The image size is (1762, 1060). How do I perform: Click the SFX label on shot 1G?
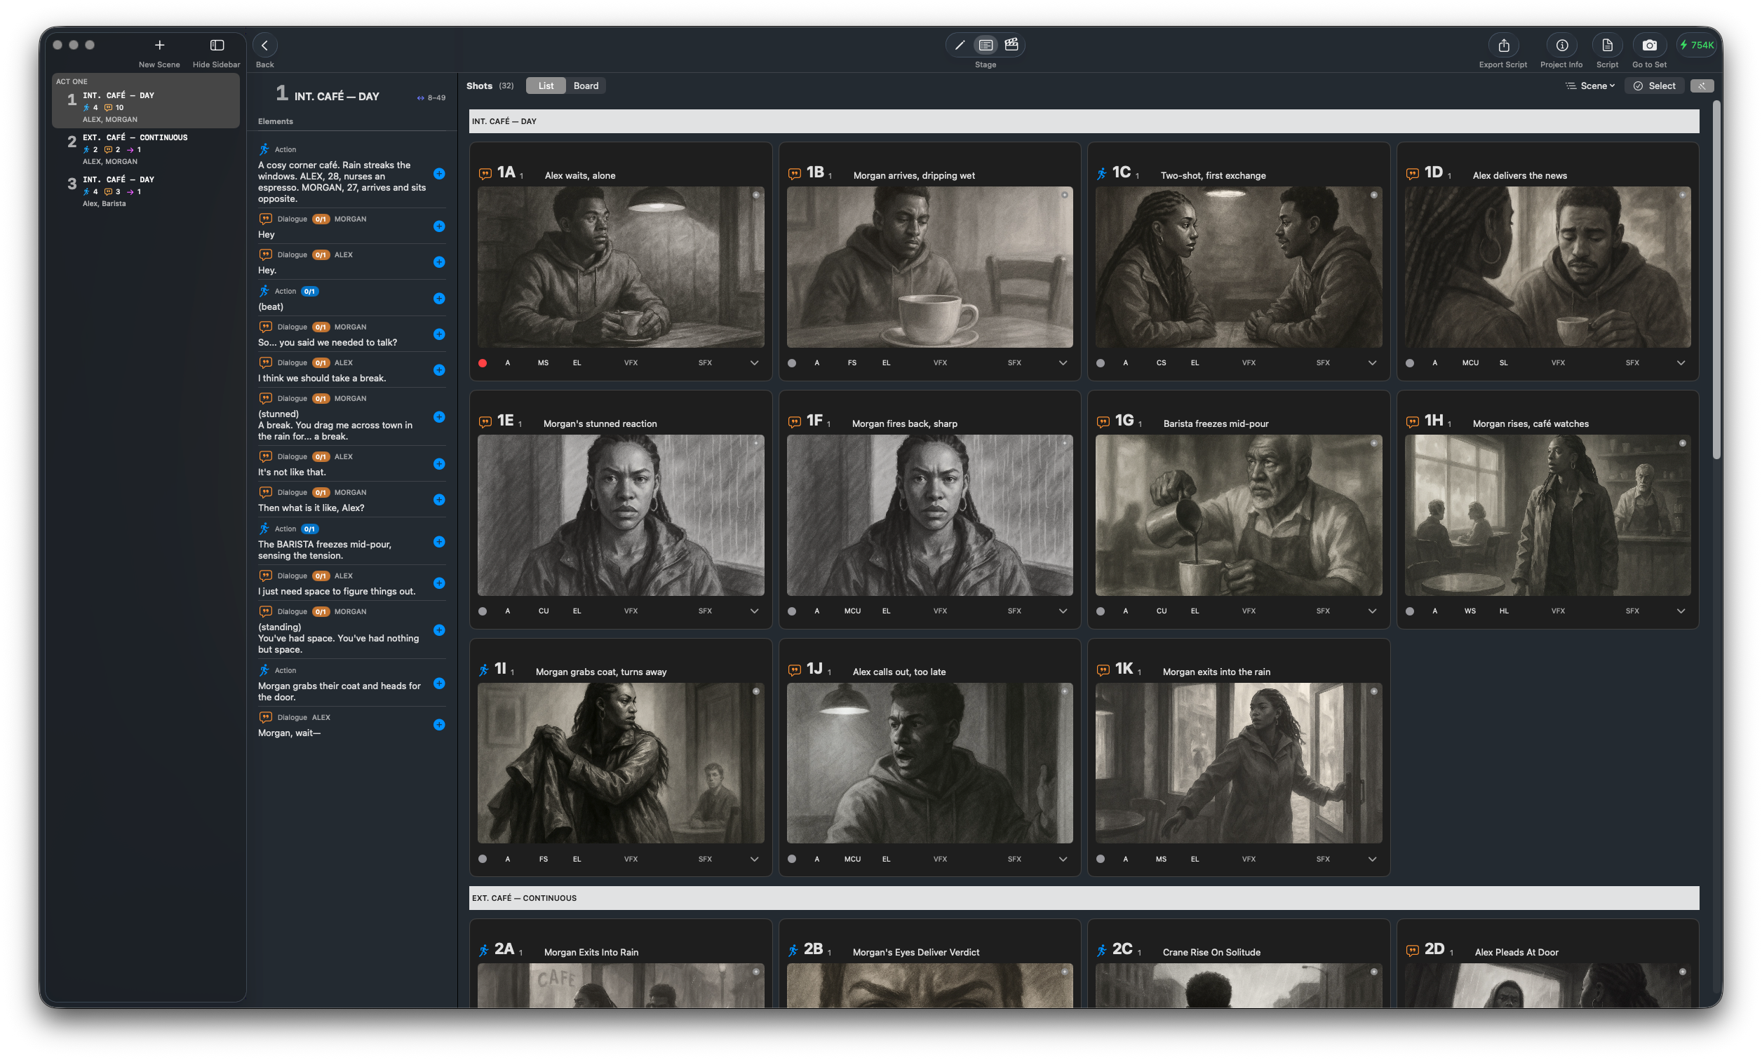click(x=1323, y=611)
